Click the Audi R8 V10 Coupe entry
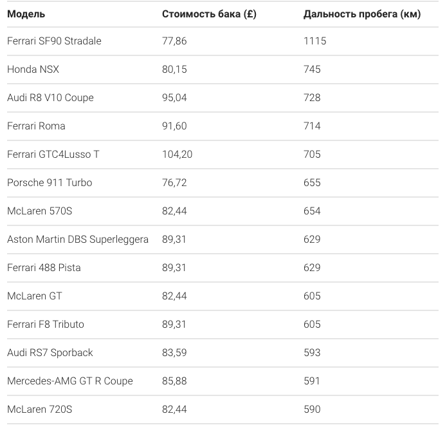 tap(50, 97)
